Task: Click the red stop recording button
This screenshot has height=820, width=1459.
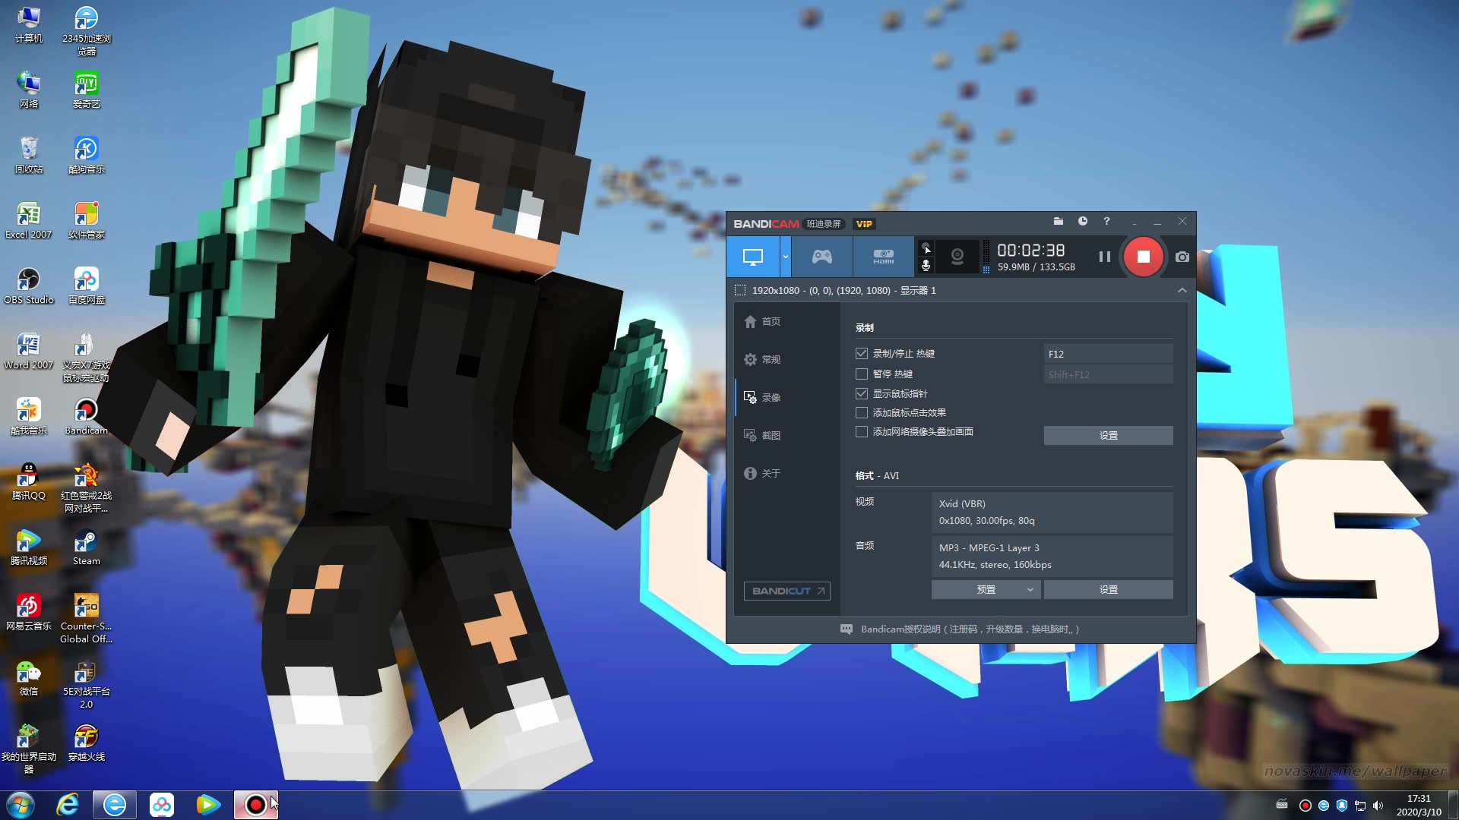Action: pos(1143,257)
